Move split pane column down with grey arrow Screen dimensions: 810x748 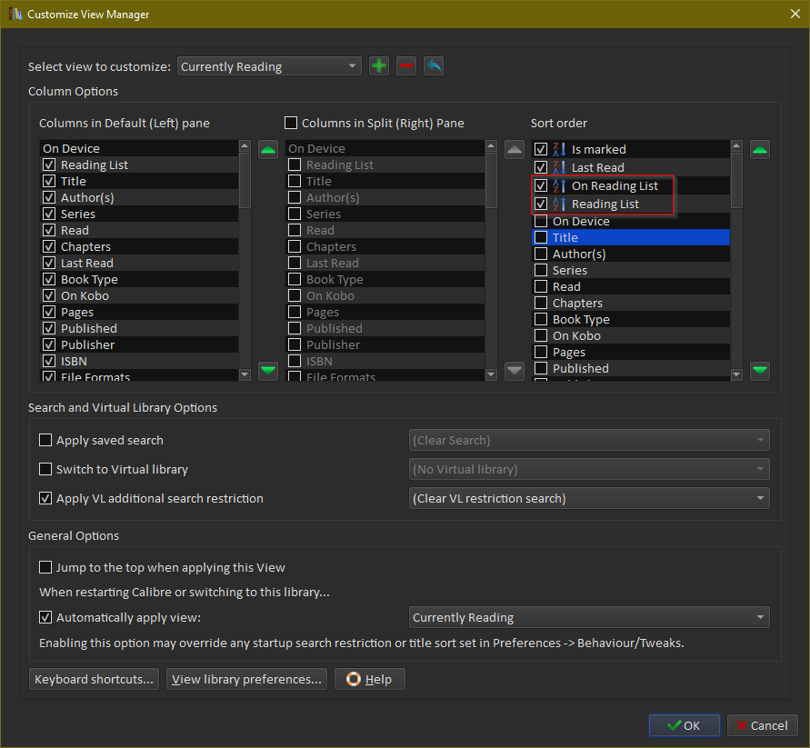point(514,371)
